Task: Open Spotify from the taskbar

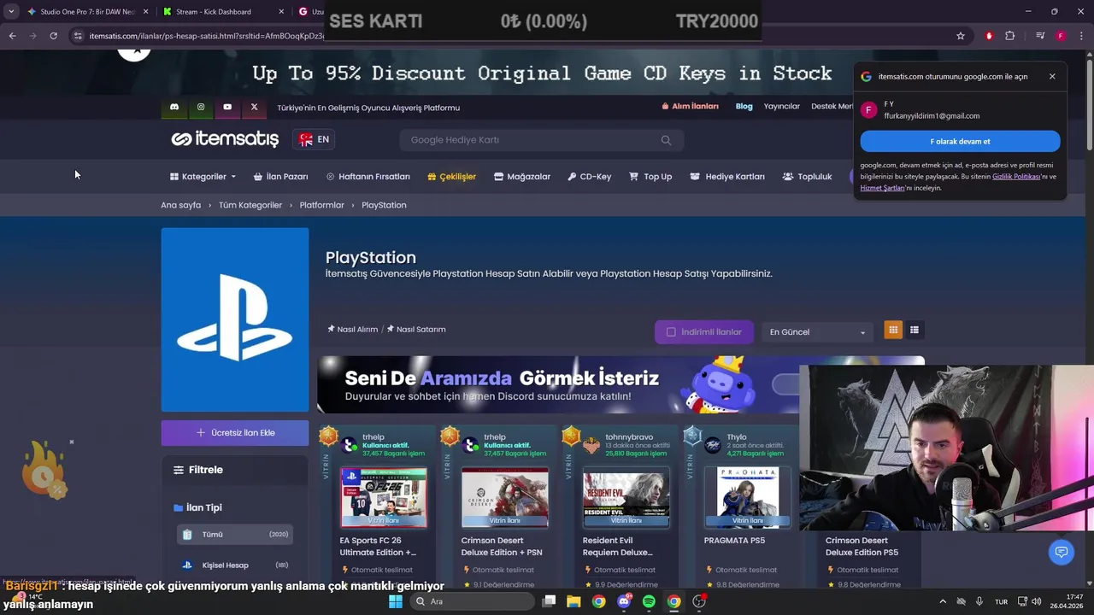Action: coord(649,601)
